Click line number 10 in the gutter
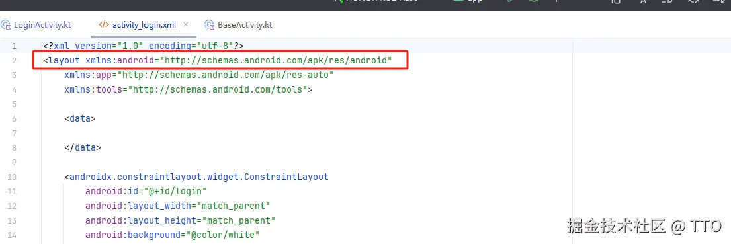Image resolution: width=731 pixels, height=244 pixels. click(12, 177)
